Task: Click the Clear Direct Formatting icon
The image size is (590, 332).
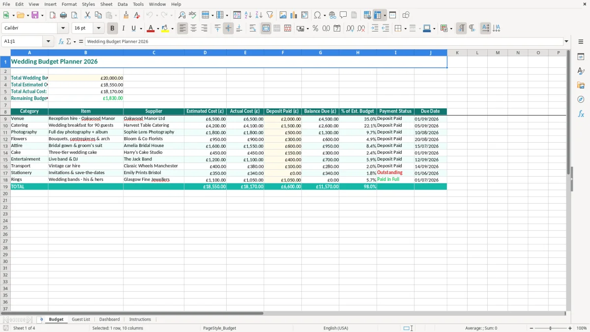Action: click(137, 15)
